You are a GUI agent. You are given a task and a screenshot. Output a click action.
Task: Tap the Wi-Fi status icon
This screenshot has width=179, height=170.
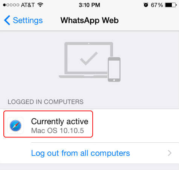40,5
